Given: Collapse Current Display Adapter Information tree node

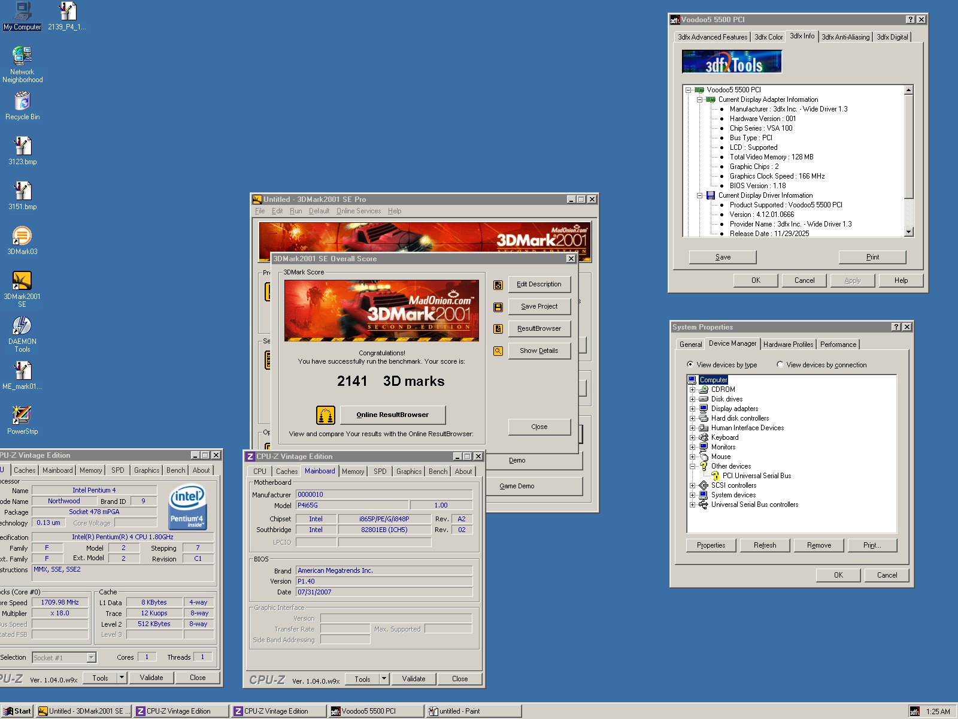Looking at the screenshot, I should (699, 99).
